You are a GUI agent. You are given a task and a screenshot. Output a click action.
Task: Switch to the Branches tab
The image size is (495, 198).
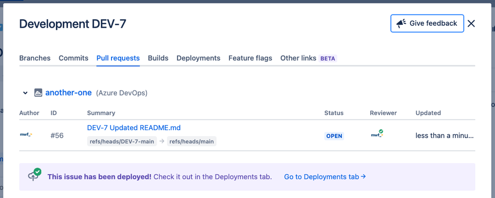click(35, 58)
